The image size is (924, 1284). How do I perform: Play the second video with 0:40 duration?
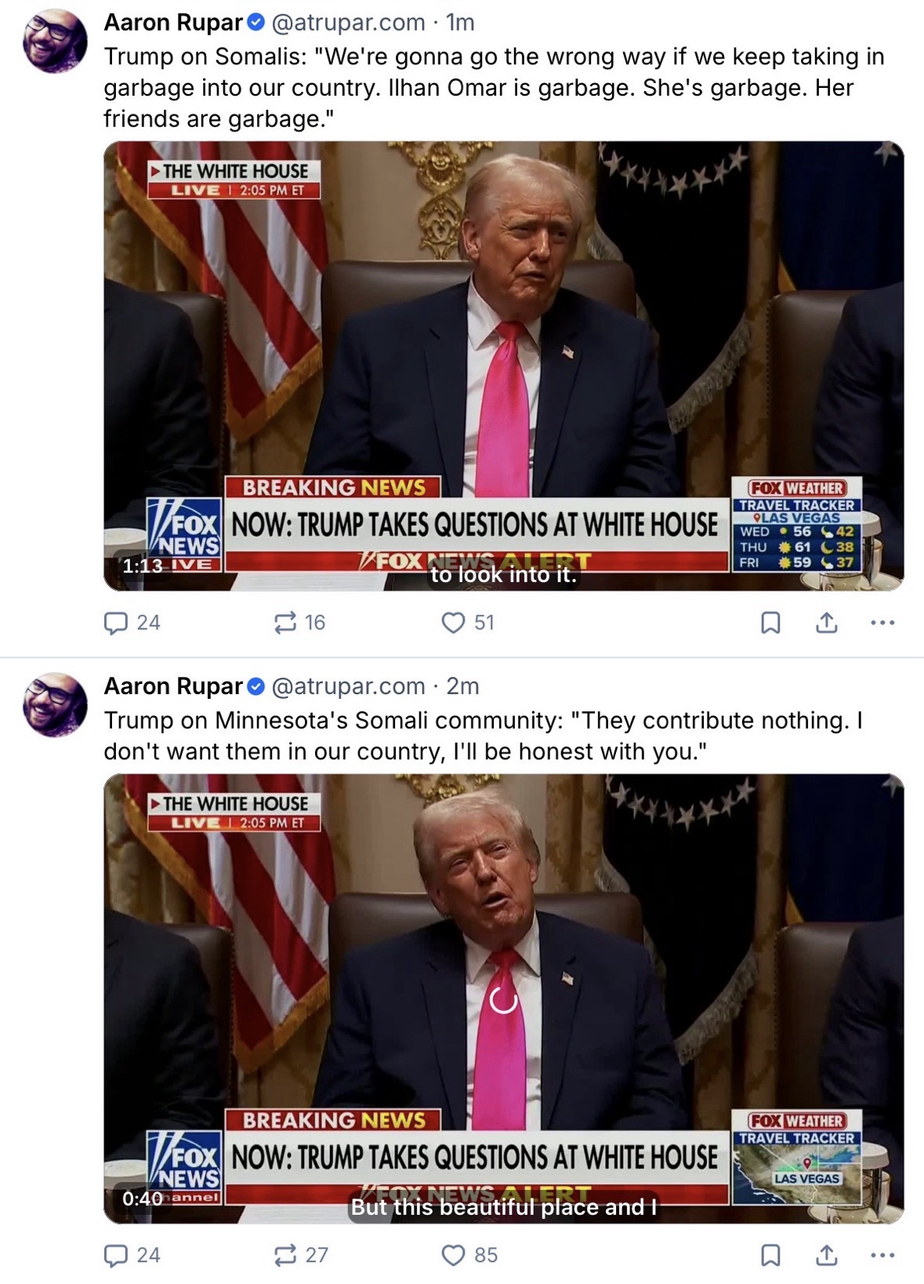(503, 998)
